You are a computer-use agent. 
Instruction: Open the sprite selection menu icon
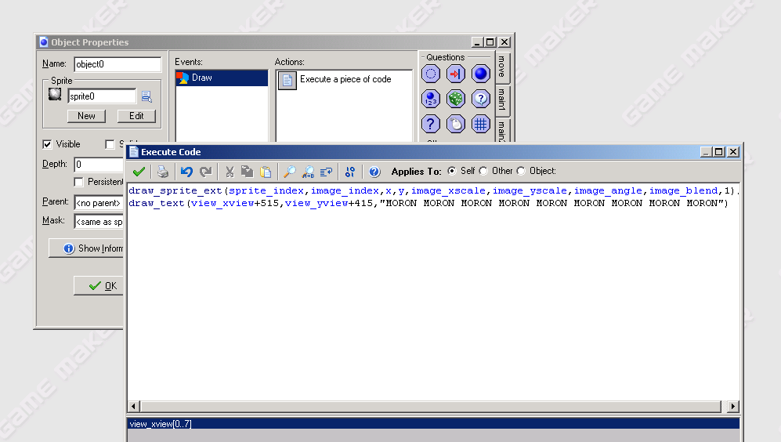[146, 96]
